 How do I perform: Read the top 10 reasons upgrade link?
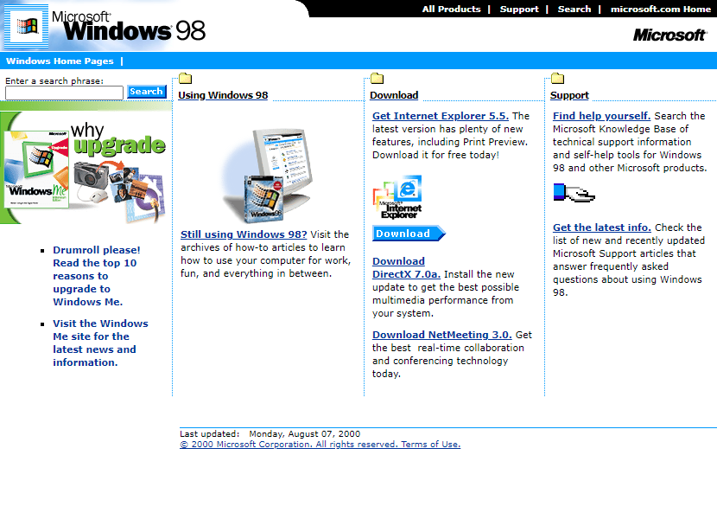click(x=96, y=276)
